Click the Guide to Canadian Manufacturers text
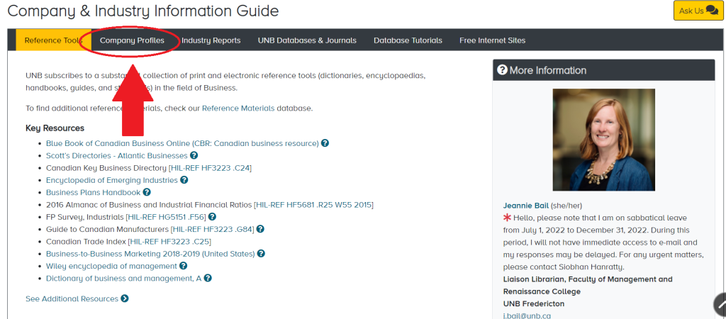 pyautogui.click(x=107, y=229)
